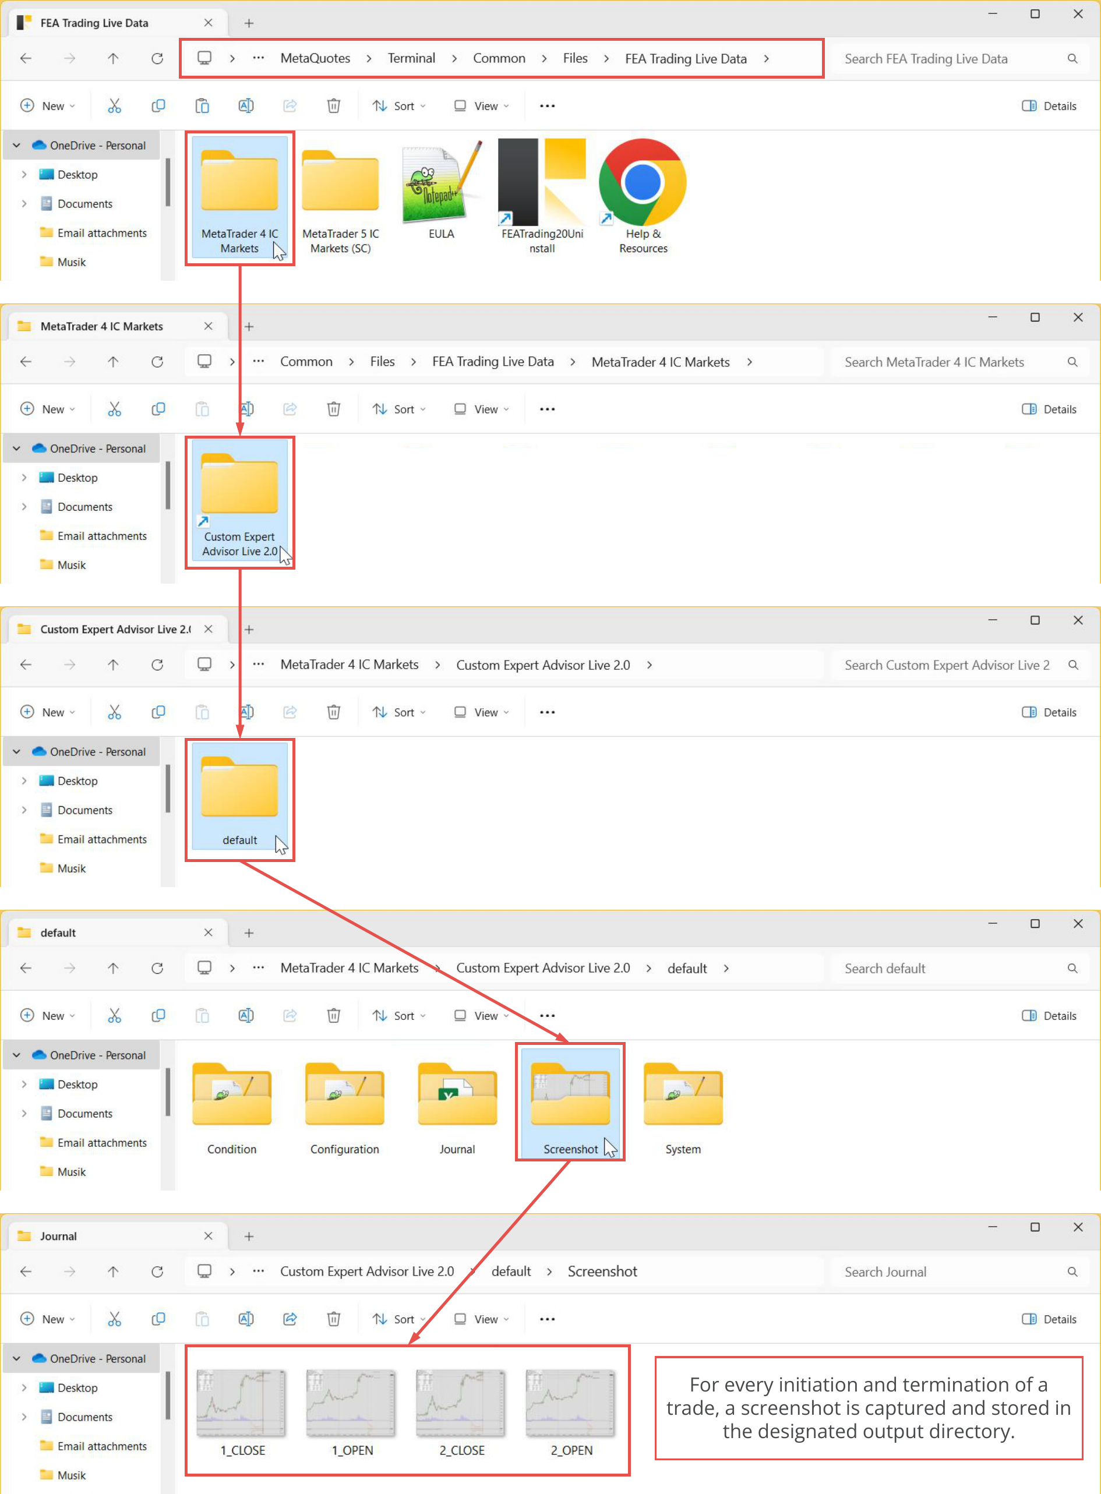The image size is (1101, 1494).
Task: Open Custom Expert Advisor Live 2.0 folder shortcut
Action: pyautogui.click(x=239, y=500)
